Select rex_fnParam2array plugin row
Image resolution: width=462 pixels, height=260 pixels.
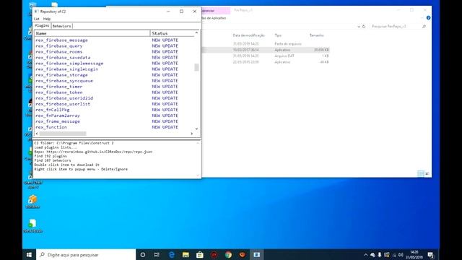pos(114,116)
